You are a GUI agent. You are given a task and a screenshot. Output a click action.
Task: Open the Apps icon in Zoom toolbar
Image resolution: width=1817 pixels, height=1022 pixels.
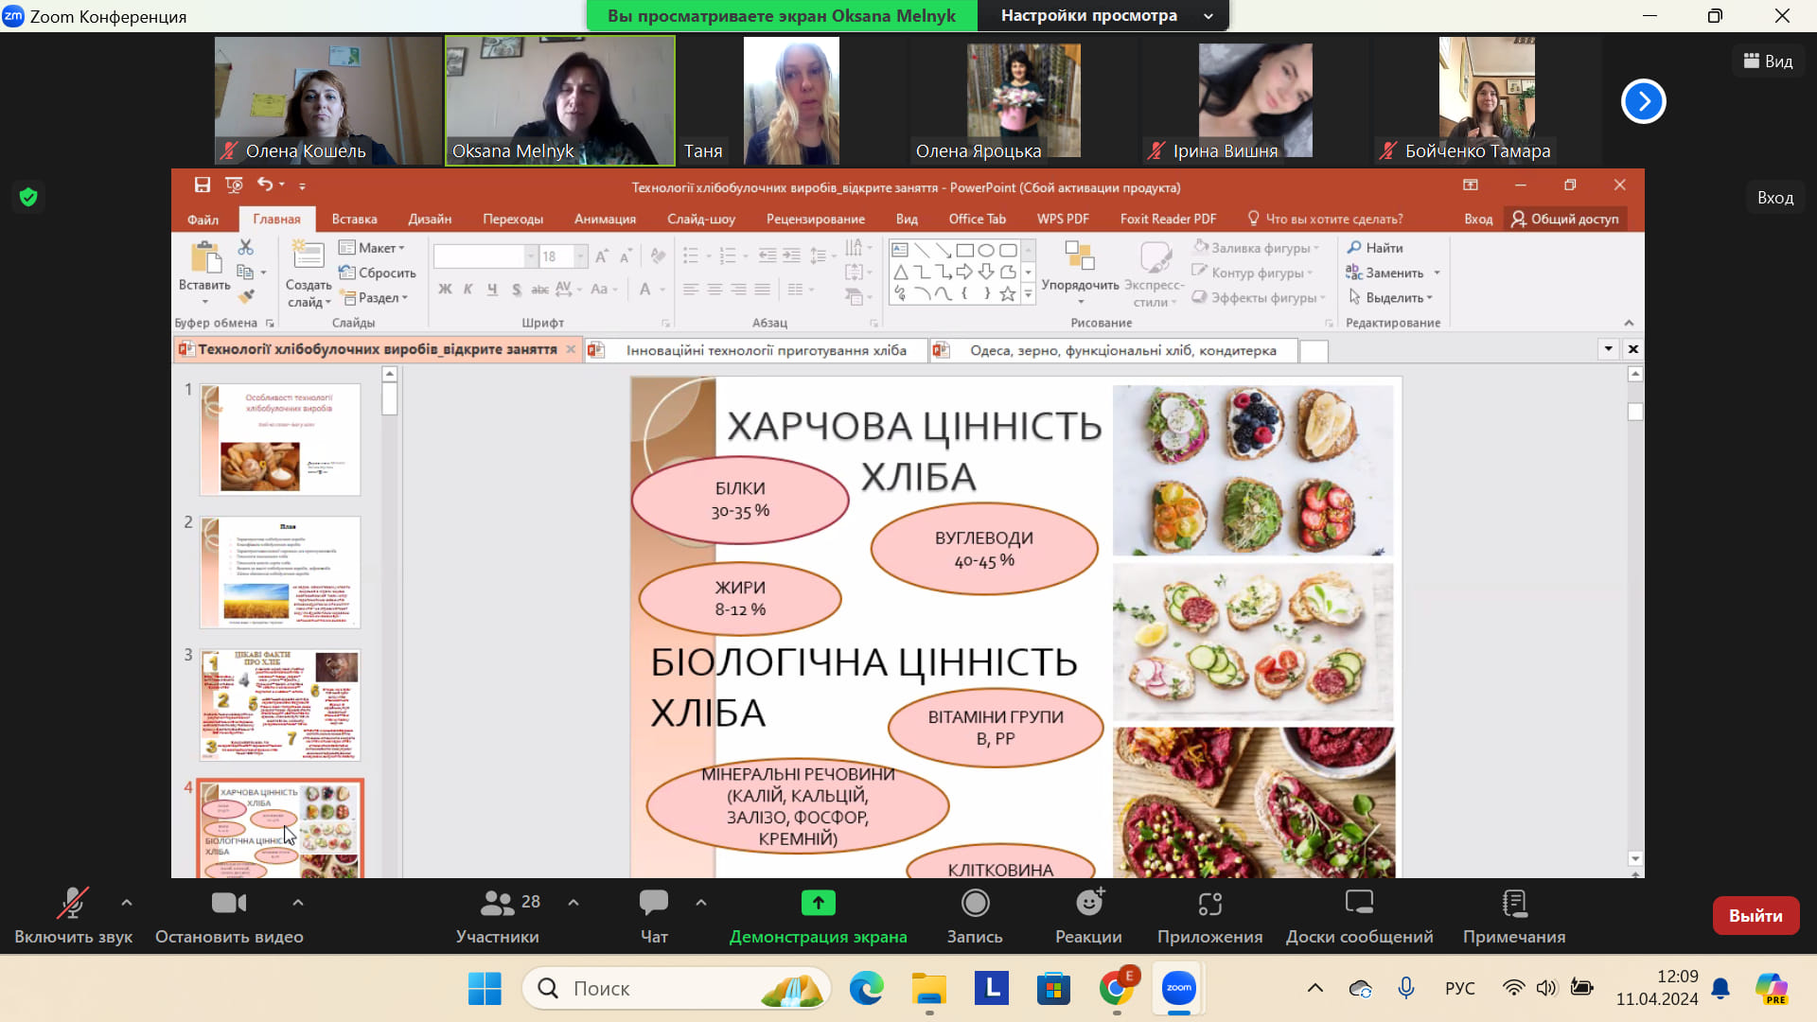point(1209,904)
